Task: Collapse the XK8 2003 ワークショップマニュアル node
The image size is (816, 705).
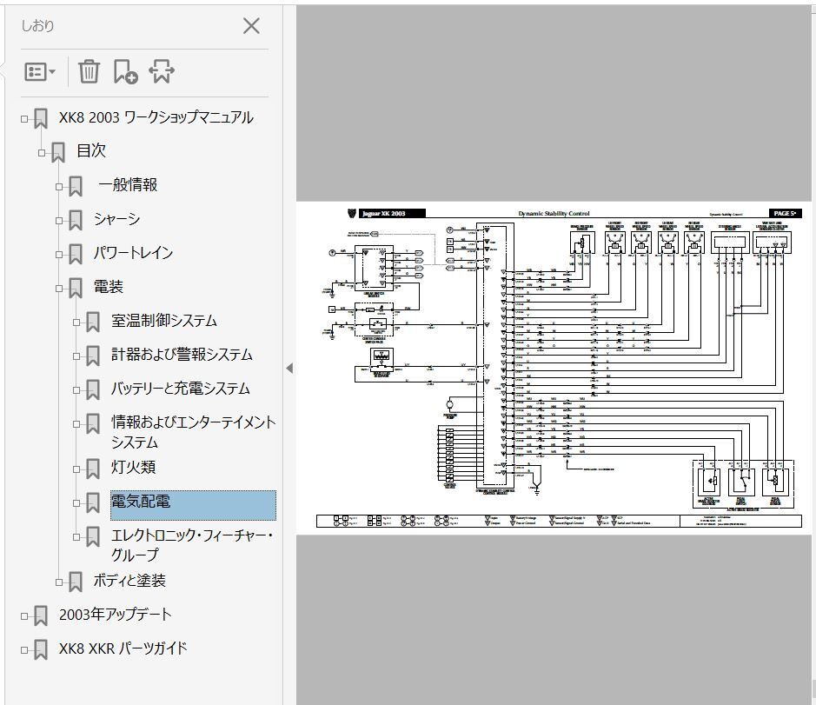Action: point(24,119)
